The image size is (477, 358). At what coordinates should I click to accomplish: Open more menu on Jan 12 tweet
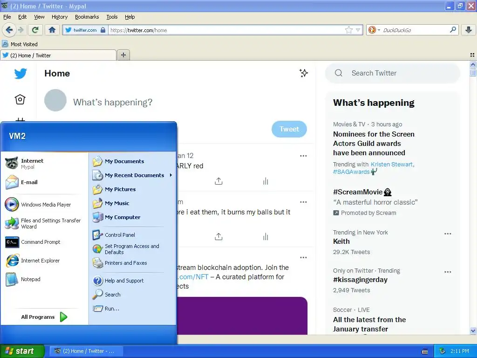[303, 156]
